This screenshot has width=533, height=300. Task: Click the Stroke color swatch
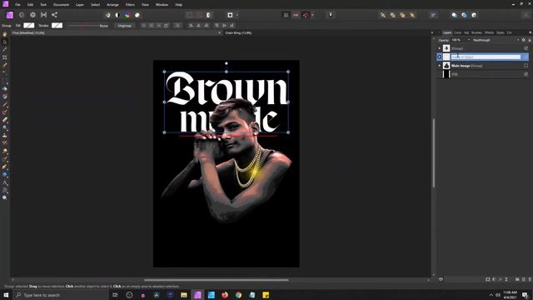(x=57, y=26)
